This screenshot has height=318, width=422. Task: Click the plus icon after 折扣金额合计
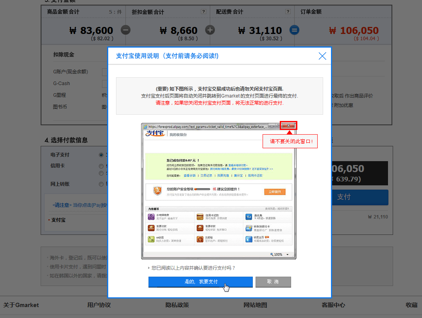tap(210, 30)
